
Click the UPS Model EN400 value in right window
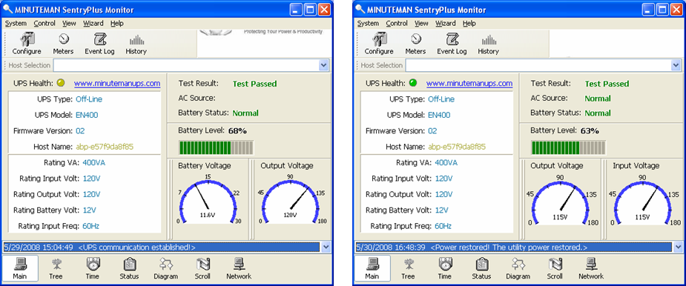pyautogui.click(x=439, y=115)
